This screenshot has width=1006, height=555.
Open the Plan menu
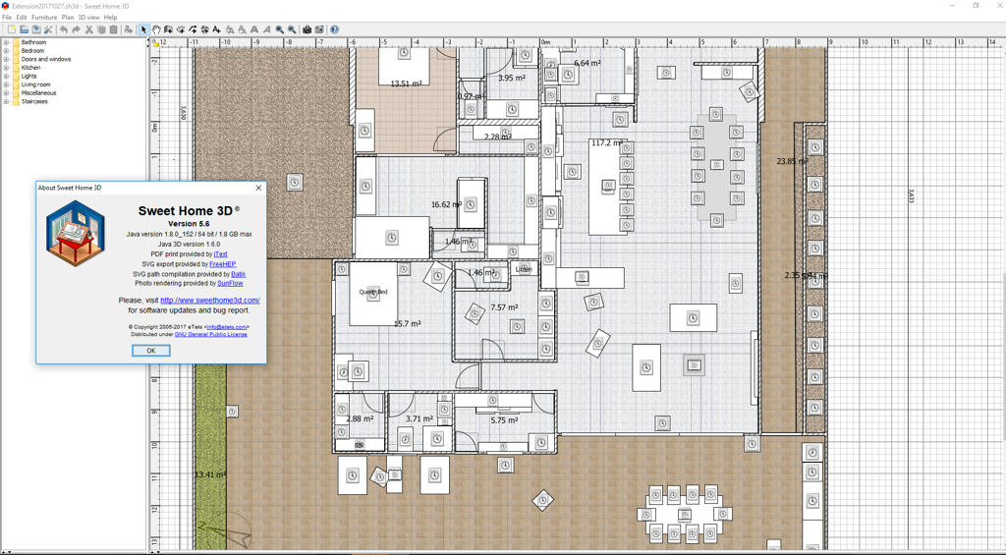(x=68, y=18)
